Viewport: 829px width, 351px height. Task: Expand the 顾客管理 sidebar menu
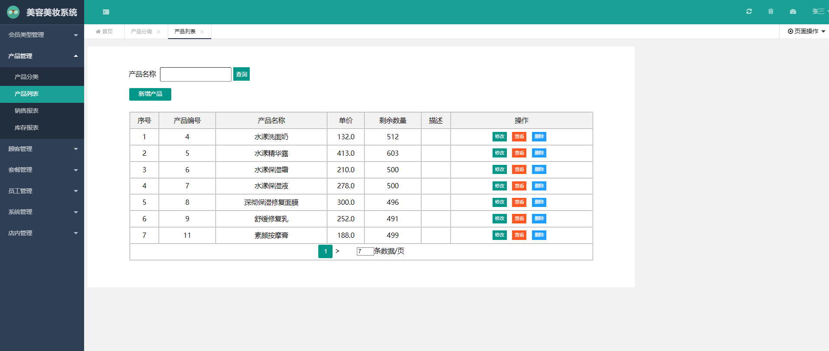[x=42, y=149]
